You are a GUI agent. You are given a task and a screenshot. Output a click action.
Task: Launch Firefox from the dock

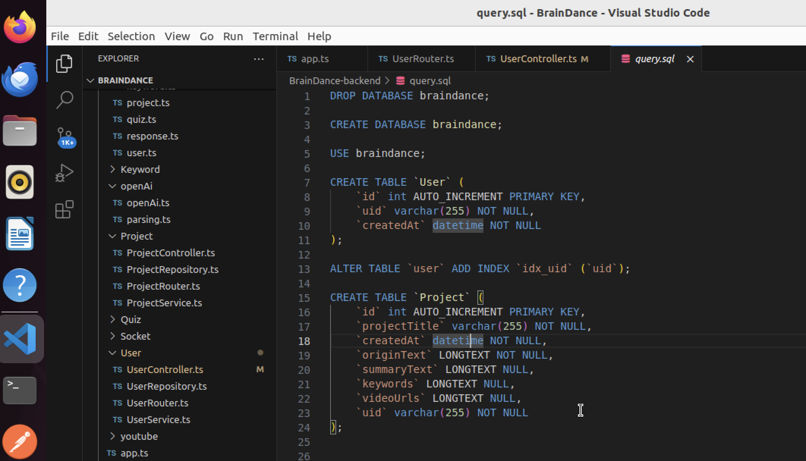pos(20,27)
